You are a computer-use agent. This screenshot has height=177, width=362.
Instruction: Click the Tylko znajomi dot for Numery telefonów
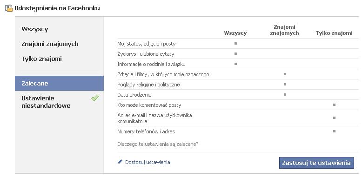tap(334, 131)
